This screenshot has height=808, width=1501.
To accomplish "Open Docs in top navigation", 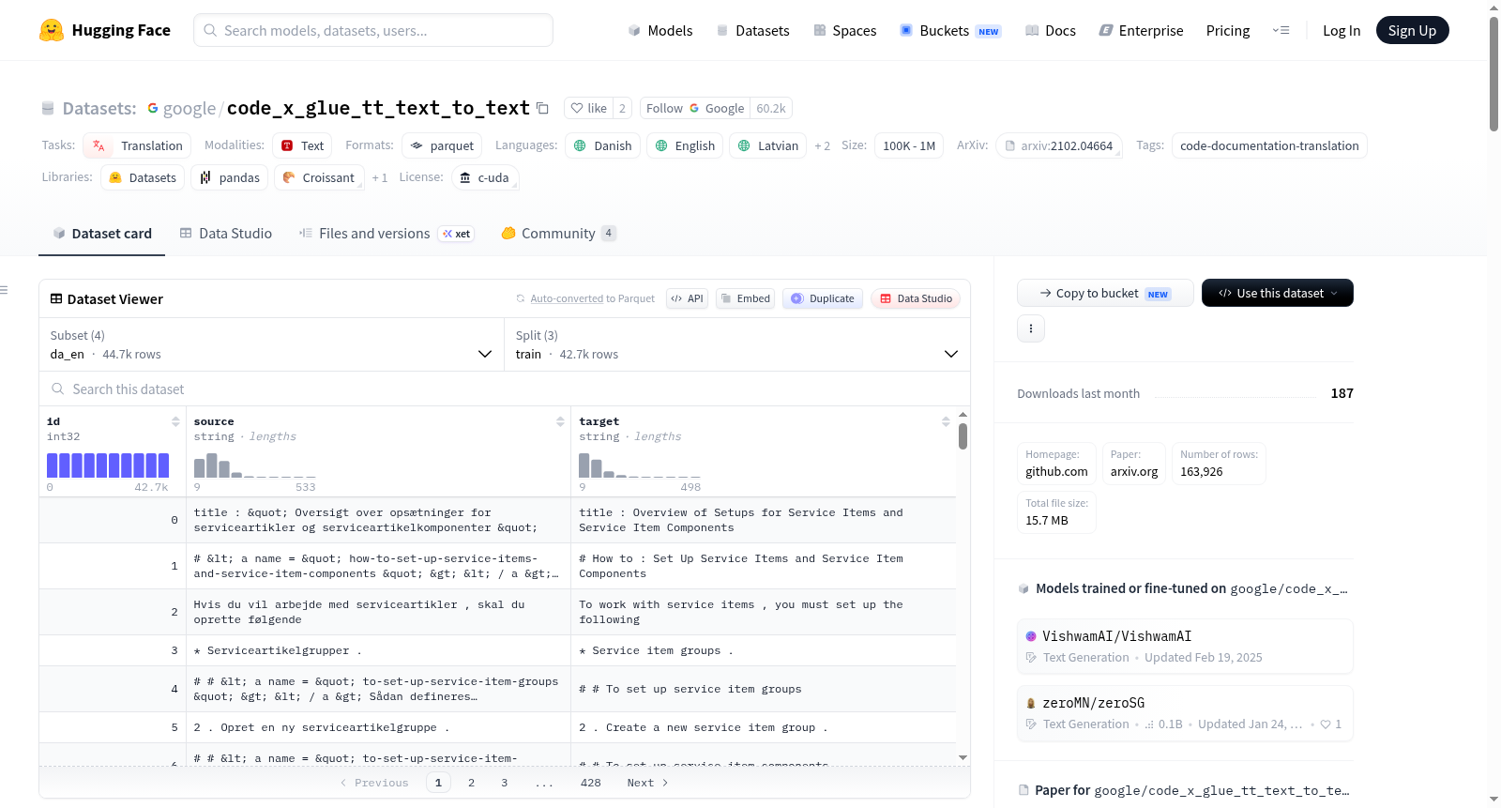I will (1051, 30).
